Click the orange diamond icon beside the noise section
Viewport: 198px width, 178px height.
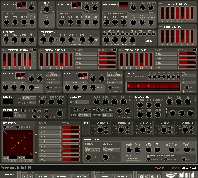click(96, 40)
